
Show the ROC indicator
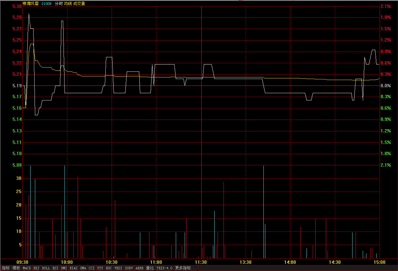109,268
